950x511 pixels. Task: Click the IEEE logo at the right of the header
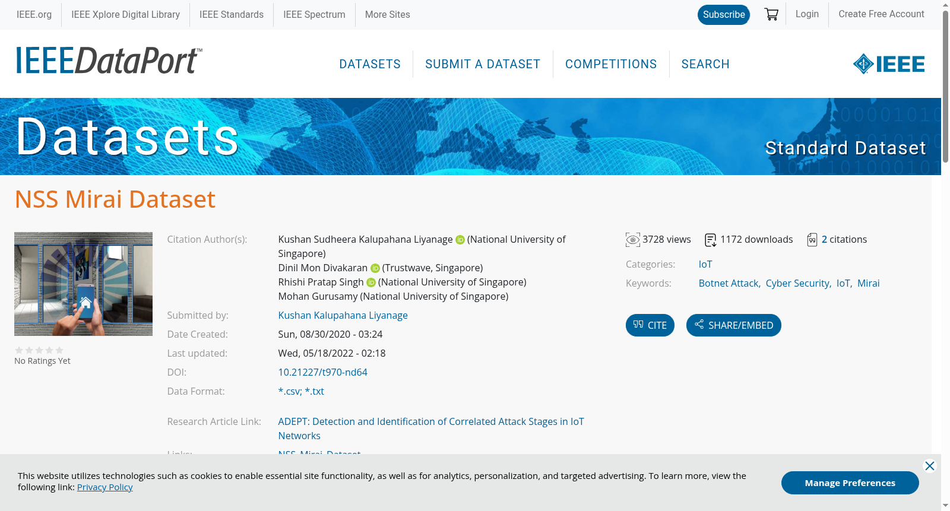(x=889, y=64)
